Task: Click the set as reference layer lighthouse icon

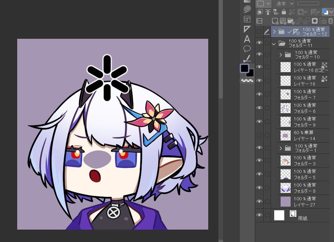Action: [x=268, y=12]
